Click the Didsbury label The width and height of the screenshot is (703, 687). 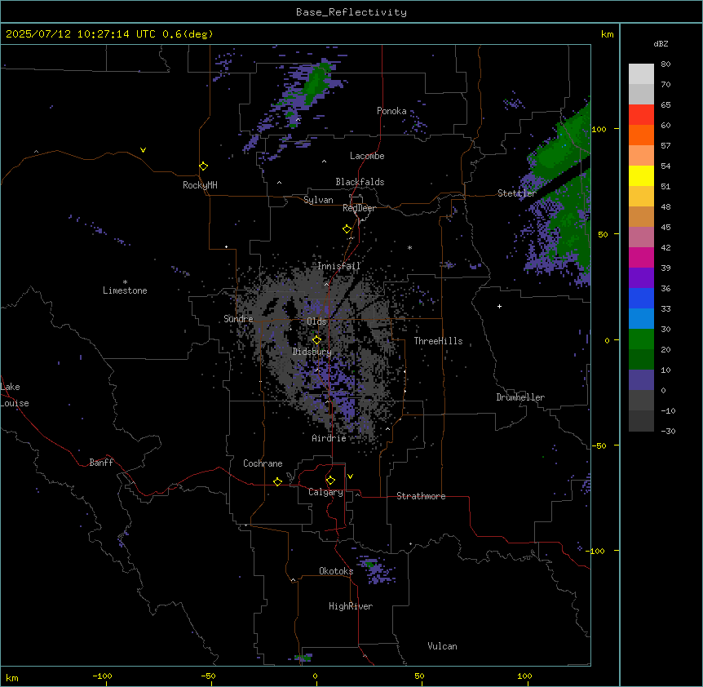point(312,352)
